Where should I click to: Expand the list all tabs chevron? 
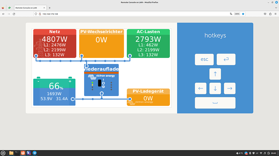tap(276, 8)
